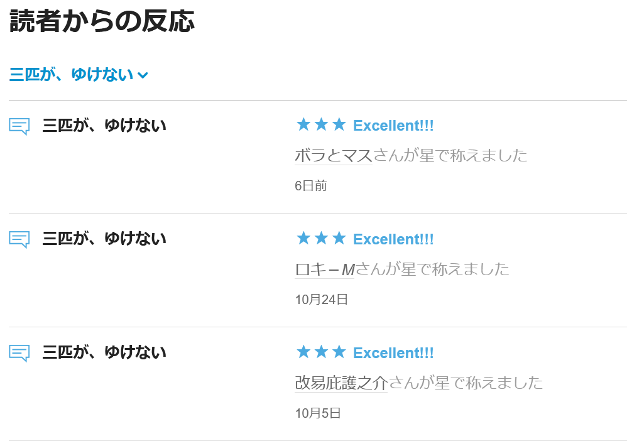The width and height of the screenshot is (627, 441).
Task: Click the comment icon in the 10月24日 row
Action: tap(19, 239)
